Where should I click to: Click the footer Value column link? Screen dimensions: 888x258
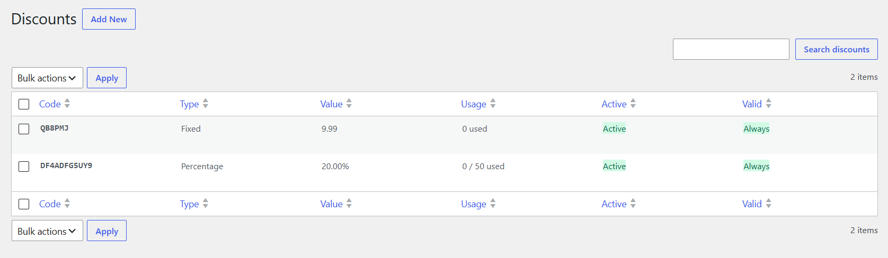coord(331,204)
